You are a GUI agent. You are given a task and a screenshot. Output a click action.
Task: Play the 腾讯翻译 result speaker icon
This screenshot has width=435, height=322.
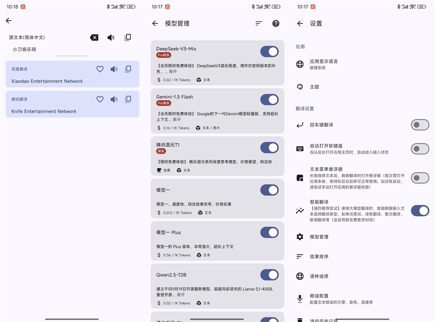coord(114,99)
